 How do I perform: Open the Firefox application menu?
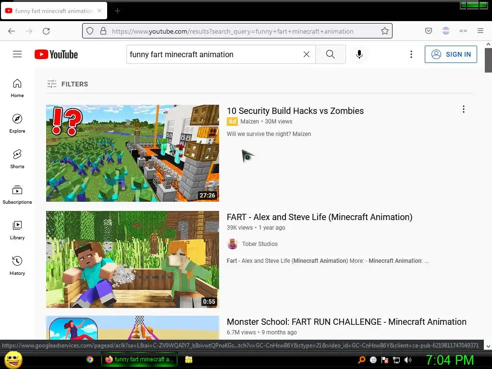click(480, 31)
